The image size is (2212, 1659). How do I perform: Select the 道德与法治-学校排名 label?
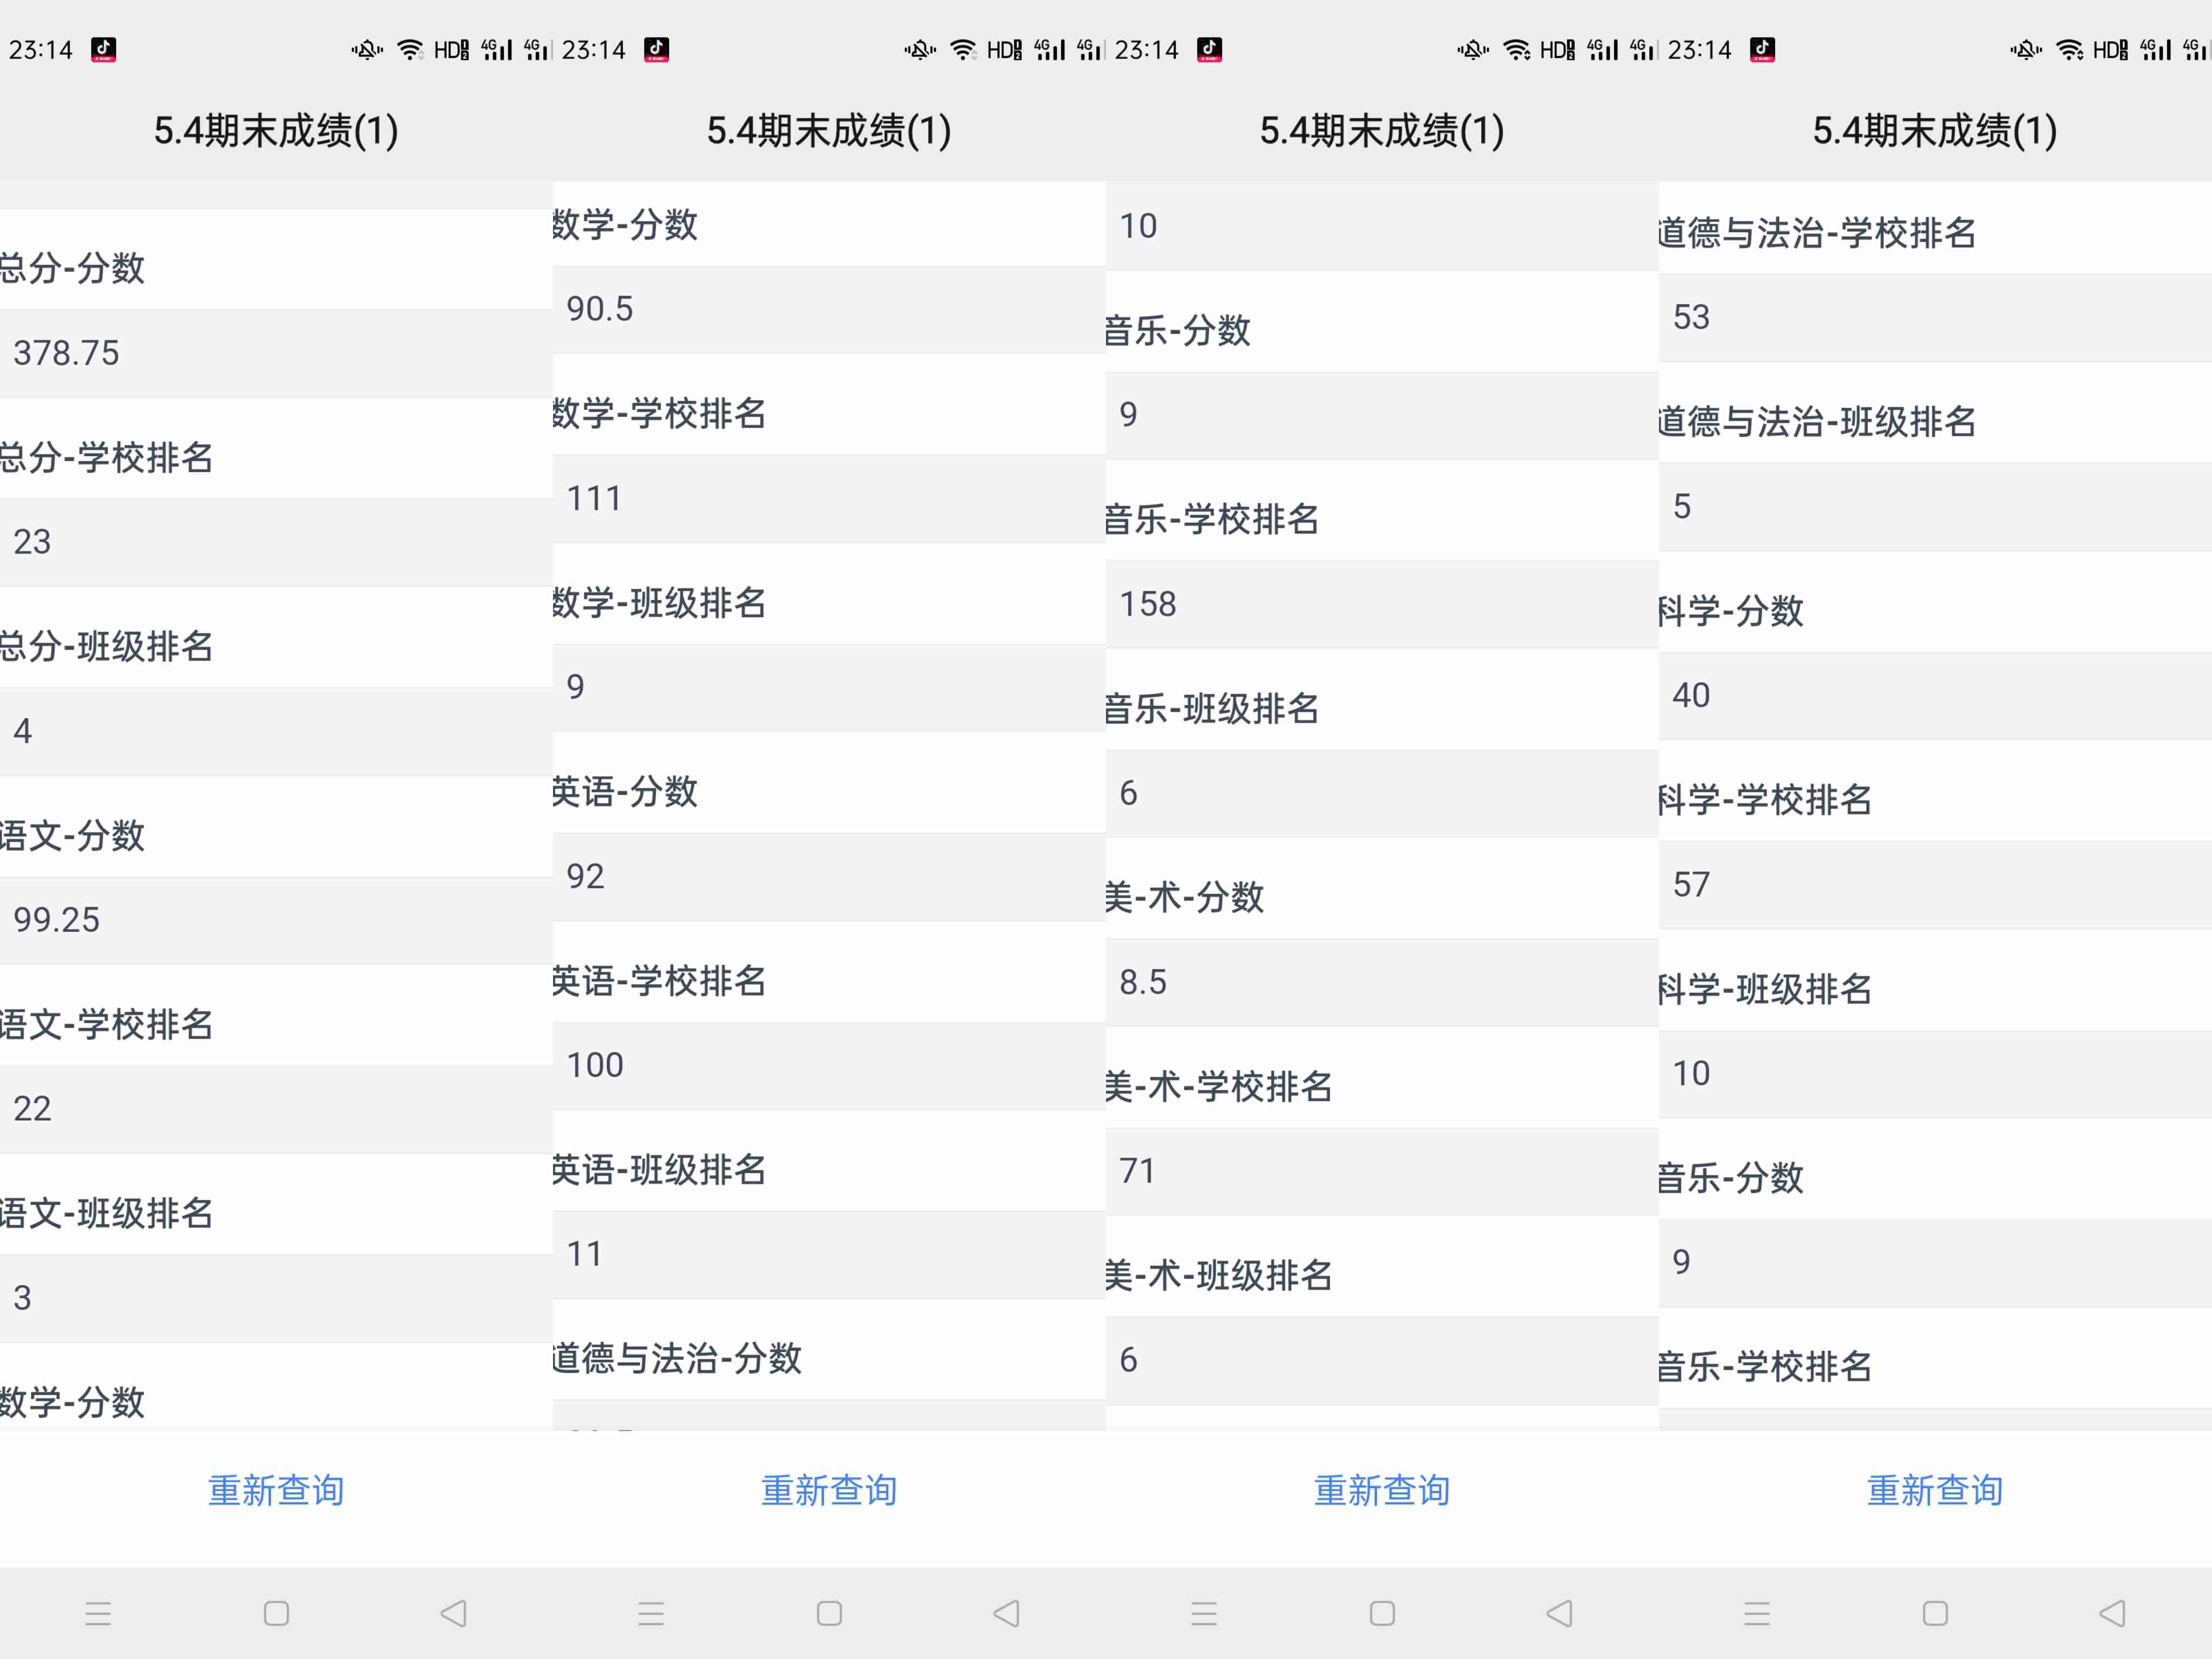pos(1817,232)
